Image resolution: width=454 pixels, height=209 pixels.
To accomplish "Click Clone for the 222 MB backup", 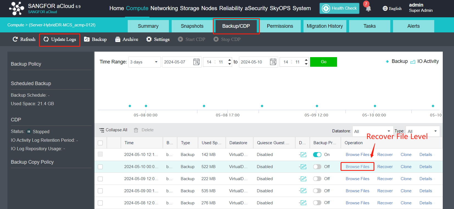I will pyautogui.click(x=406, y=179).
